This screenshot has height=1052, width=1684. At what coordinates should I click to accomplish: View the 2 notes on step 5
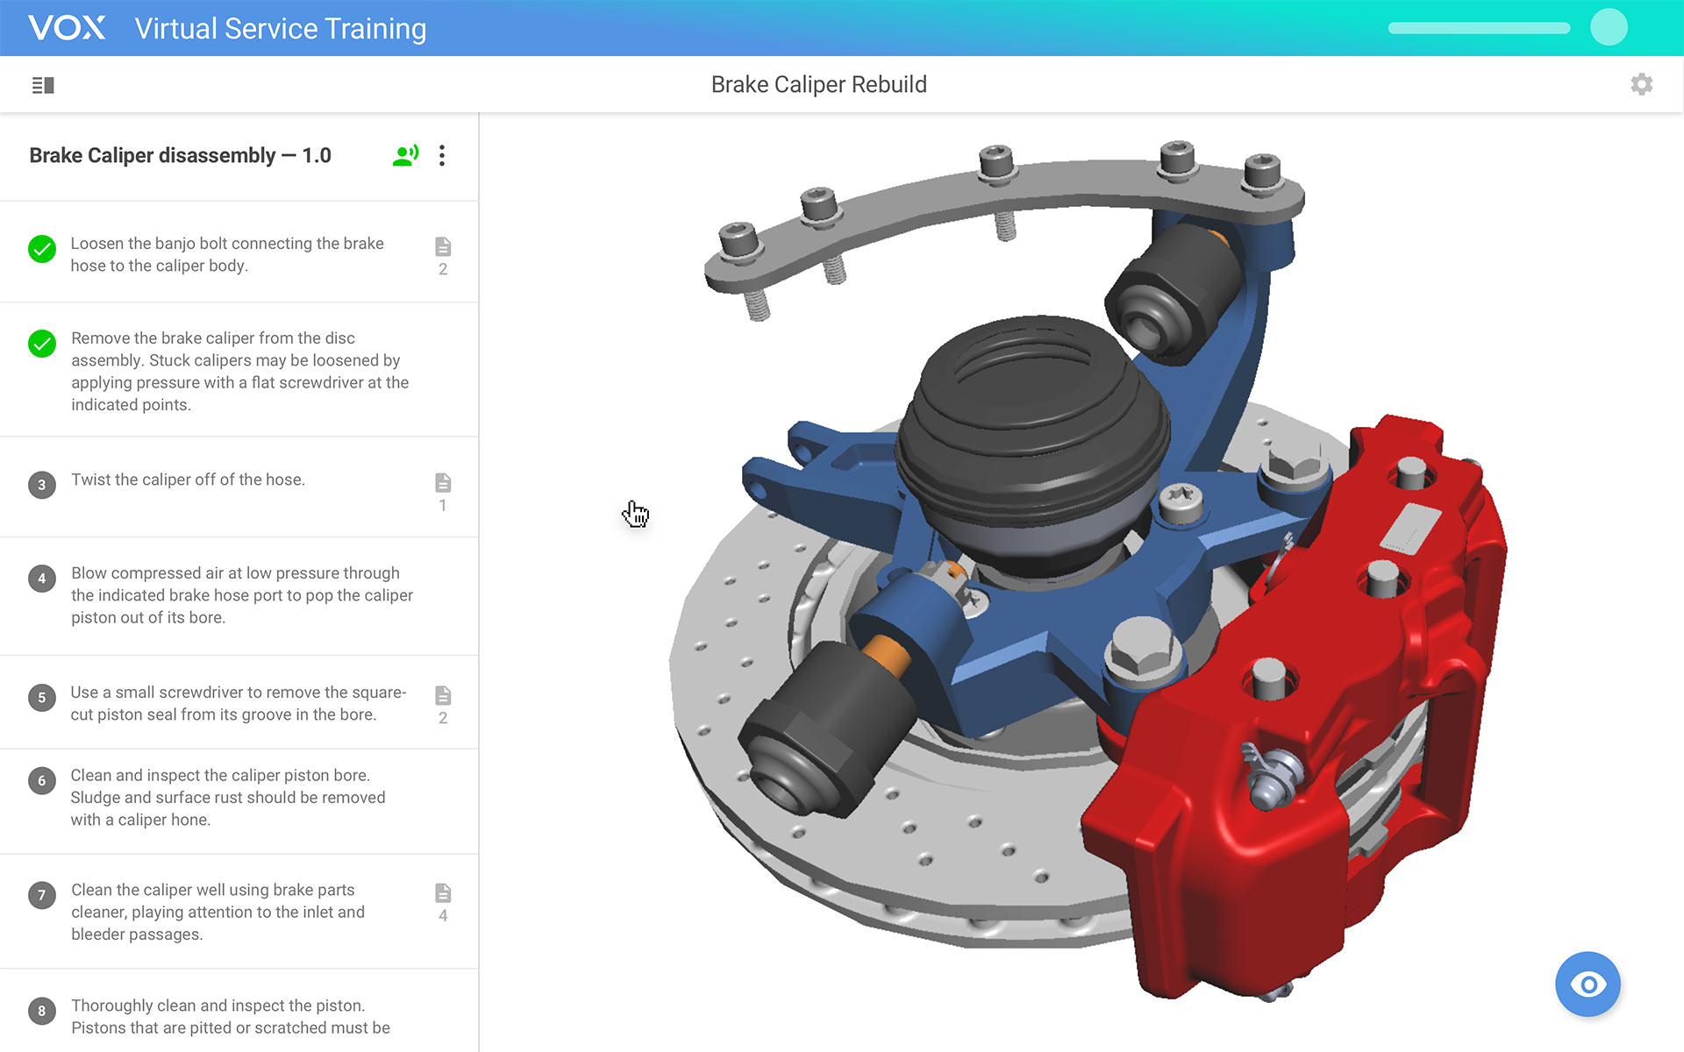pos(443,695)
